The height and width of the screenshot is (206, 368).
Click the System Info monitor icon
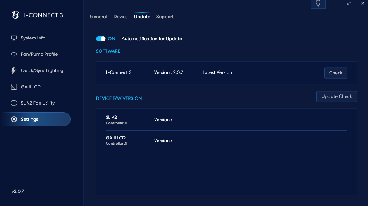pyautogui.click(x=14, y=38)
